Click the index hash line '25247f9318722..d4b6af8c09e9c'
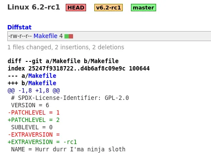The height and width of the screenshot is (160, 211). (77, 68)
